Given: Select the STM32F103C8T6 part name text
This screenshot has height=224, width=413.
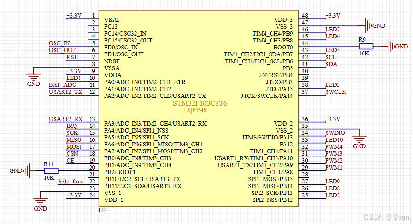Looking at the screenshot, I should [200, 103].
